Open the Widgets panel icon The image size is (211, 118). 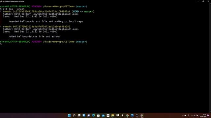point(84,115)
